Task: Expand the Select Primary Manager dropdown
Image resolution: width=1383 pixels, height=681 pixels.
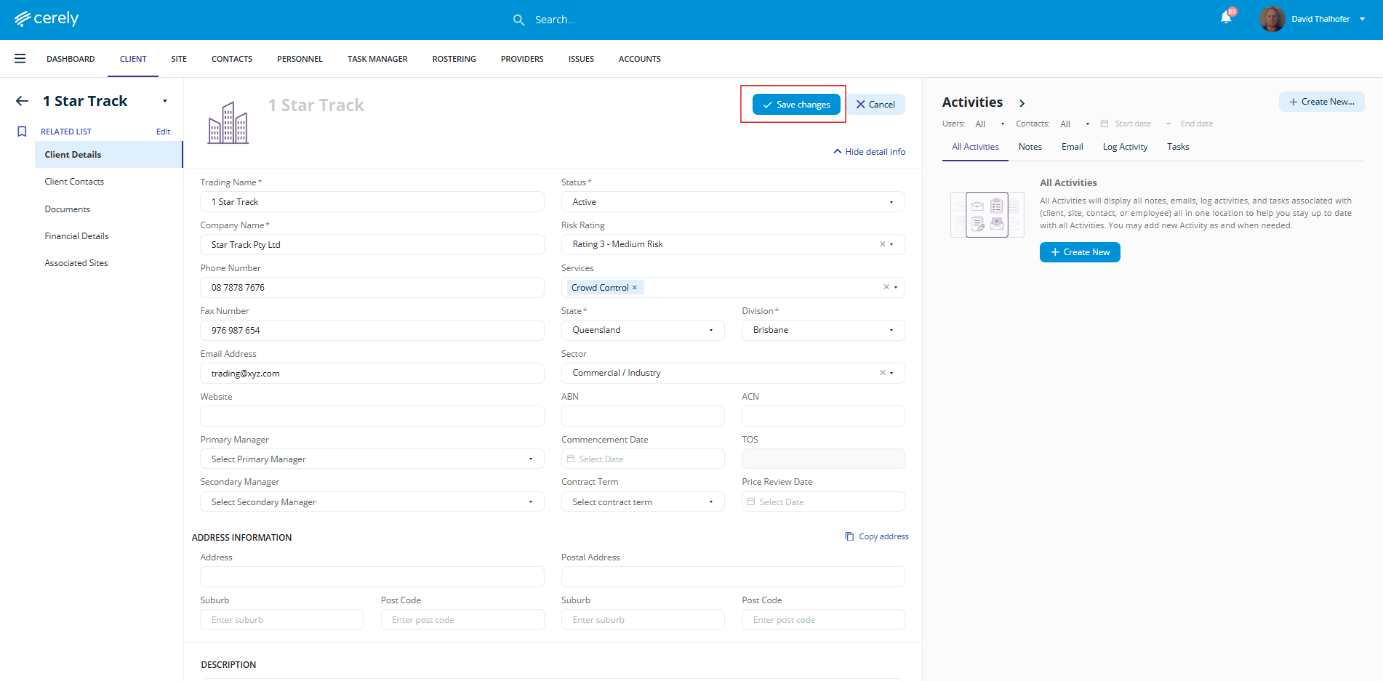Action: (372, 459)
